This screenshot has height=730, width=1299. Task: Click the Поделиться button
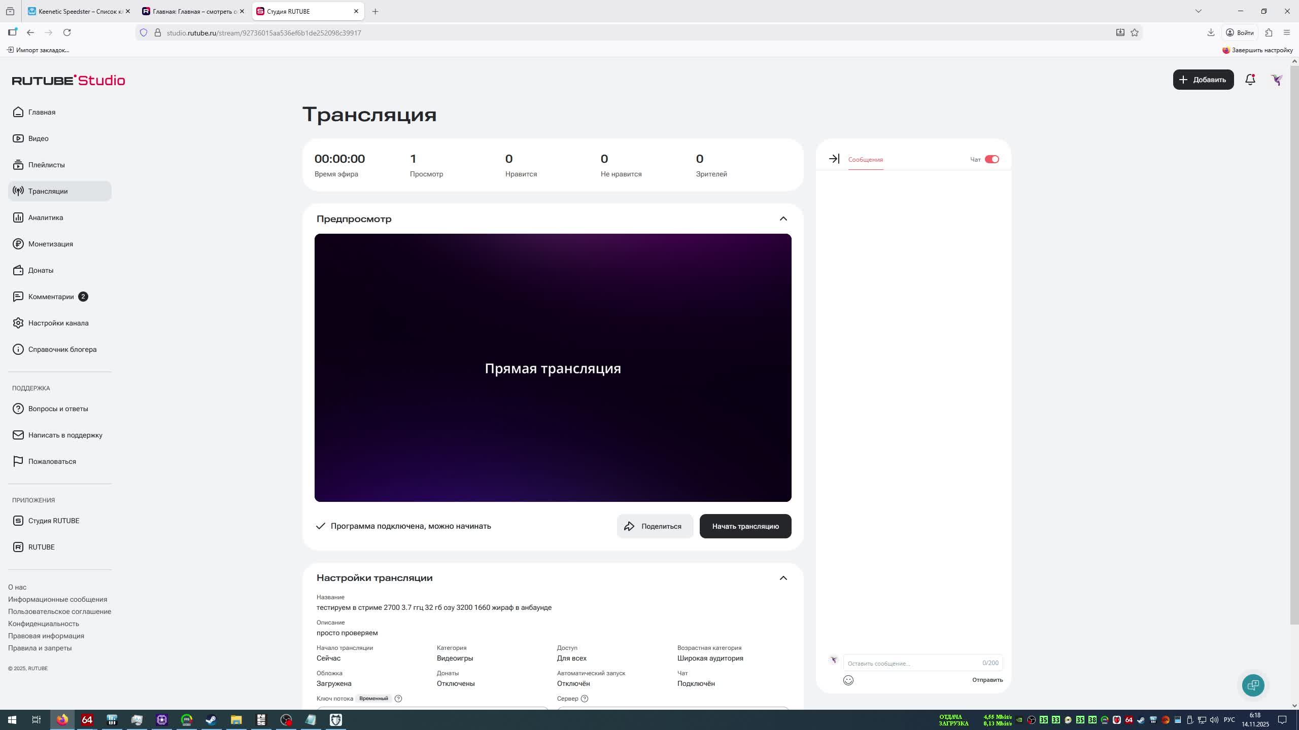[x=655, y=526]
